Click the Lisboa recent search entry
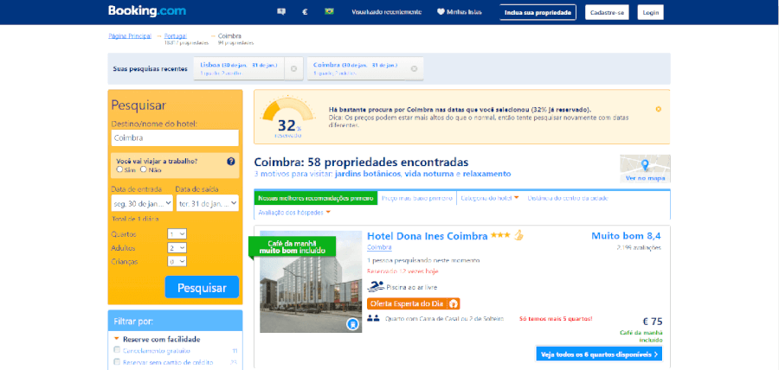 239,68
